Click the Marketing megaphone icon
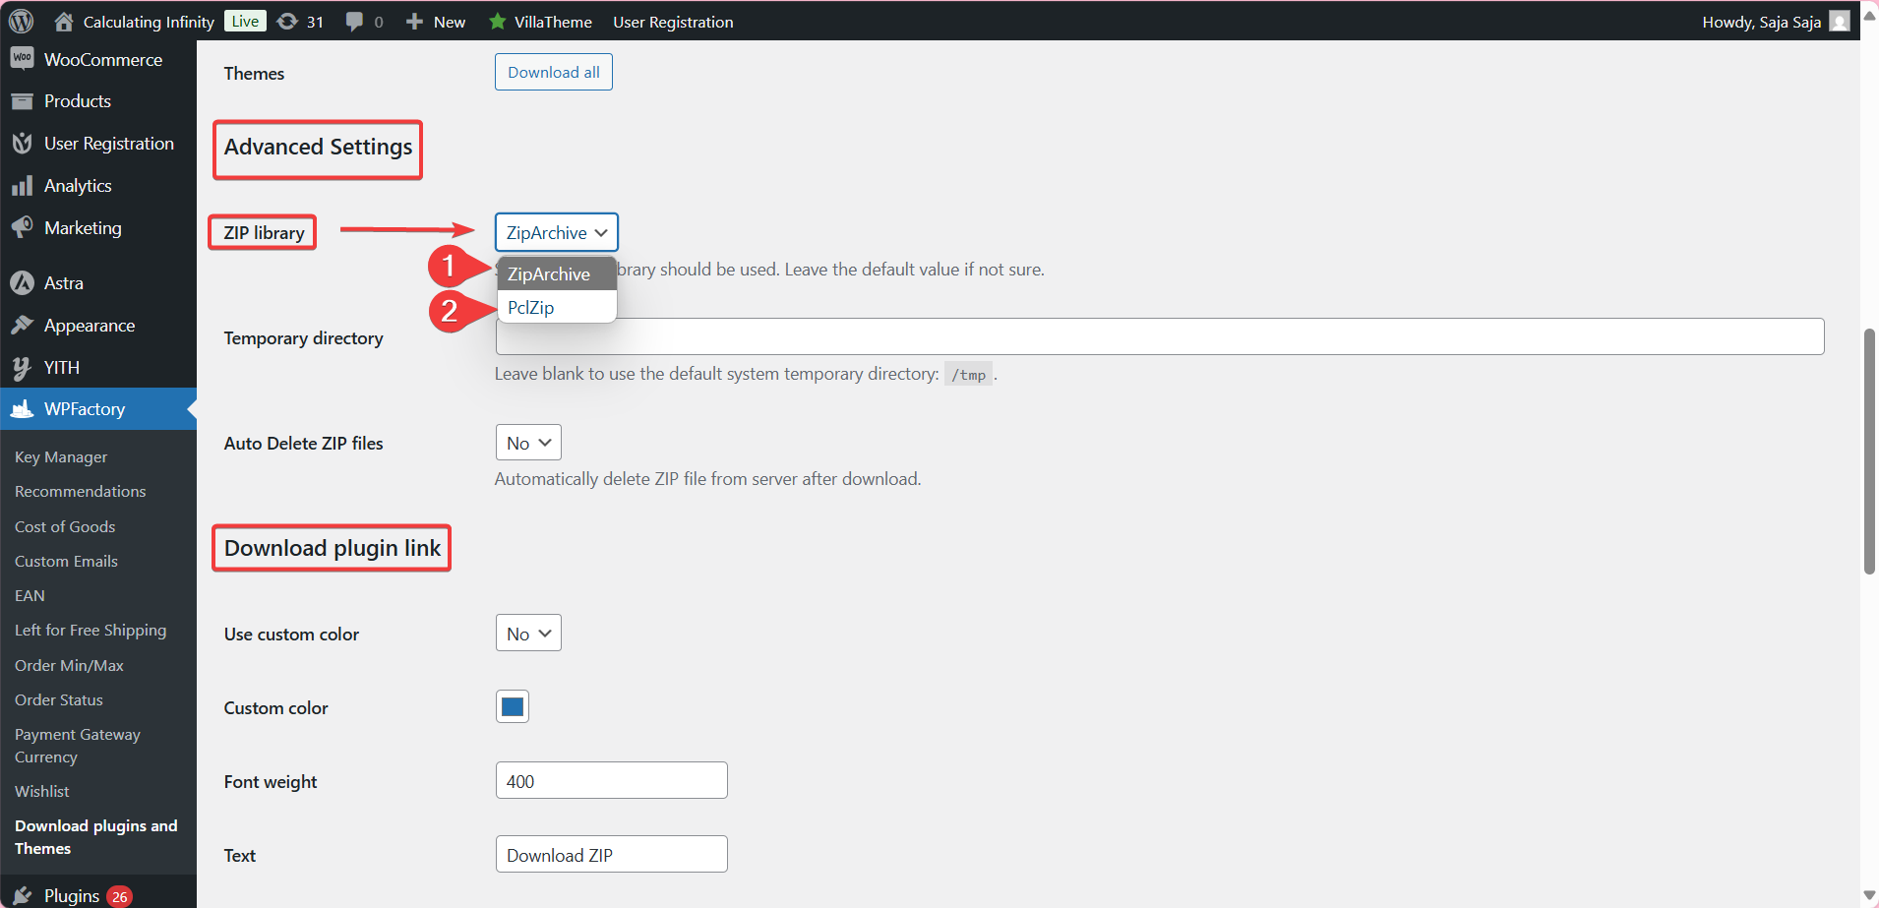 pyautogui.click(x=22, y=227)
